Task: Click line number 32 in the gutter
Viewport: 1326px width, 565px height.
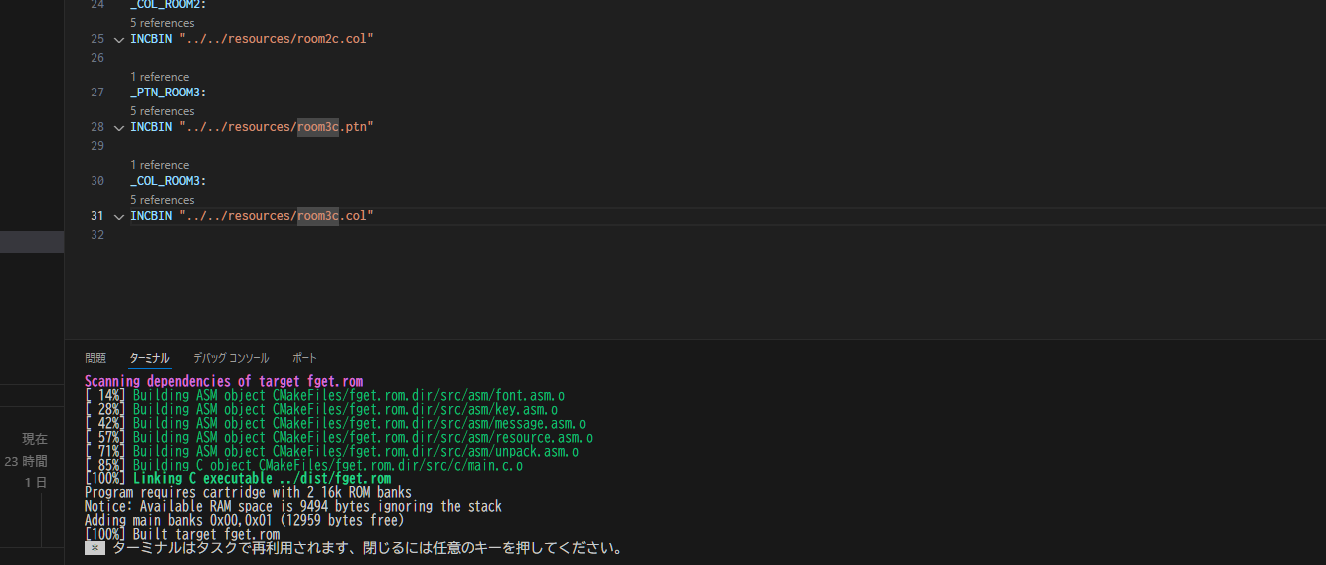Action: click(96, 235)
